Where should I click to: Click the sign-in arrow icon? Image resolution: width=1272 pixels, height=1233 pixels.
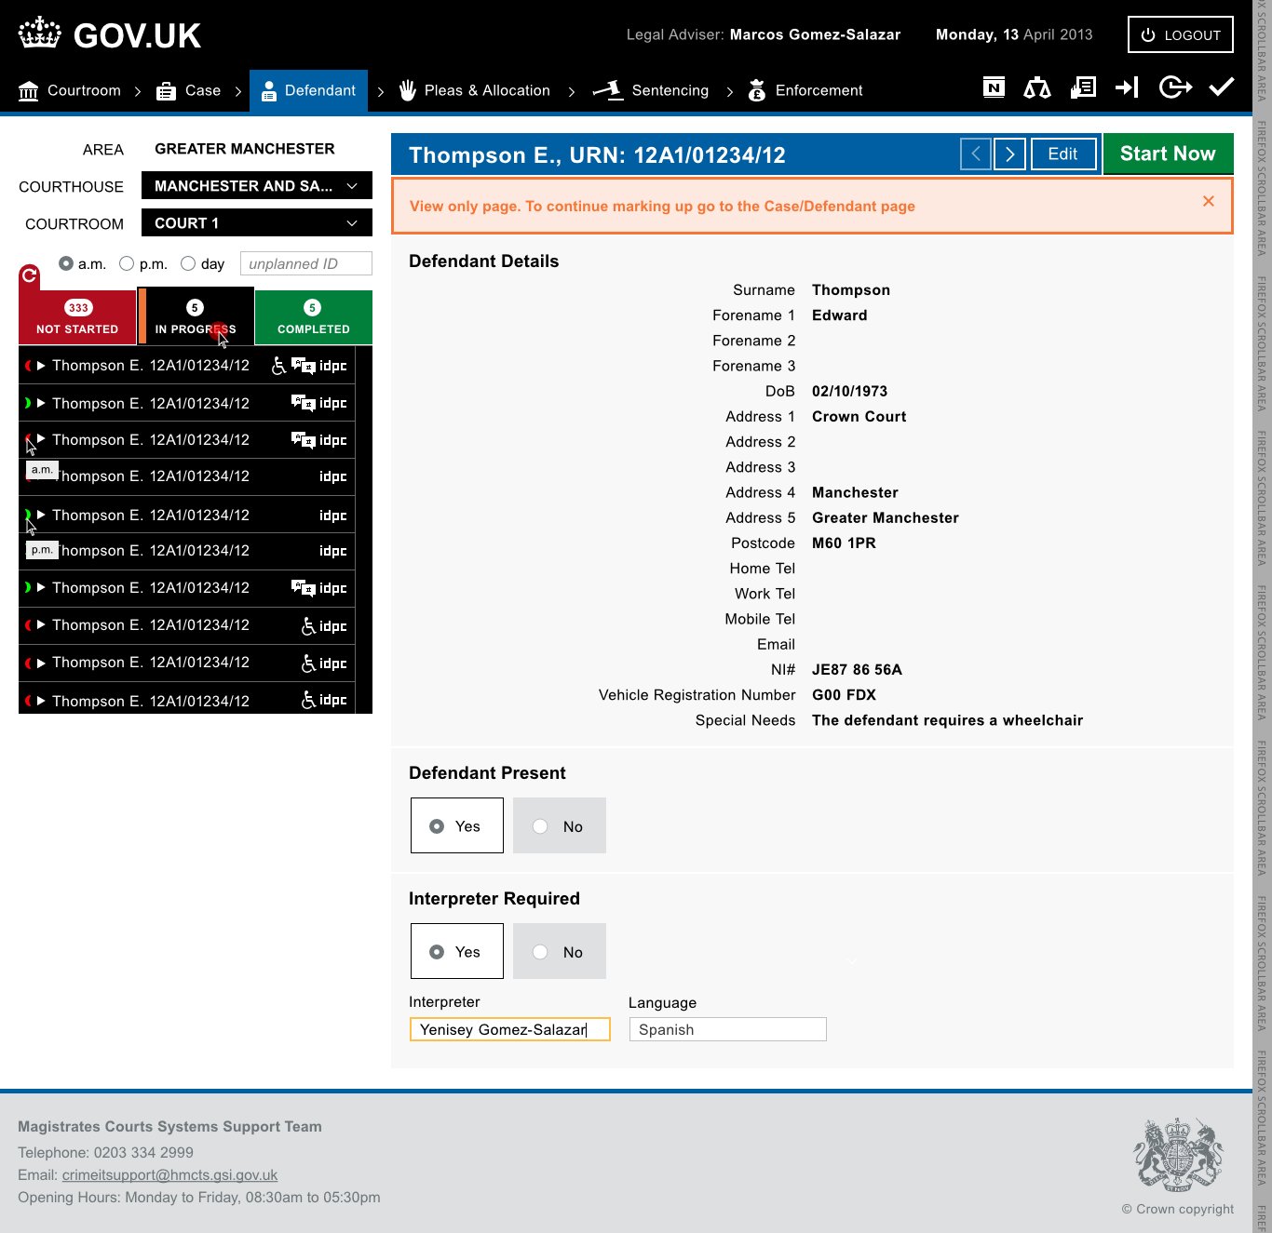click(1128, 87)
